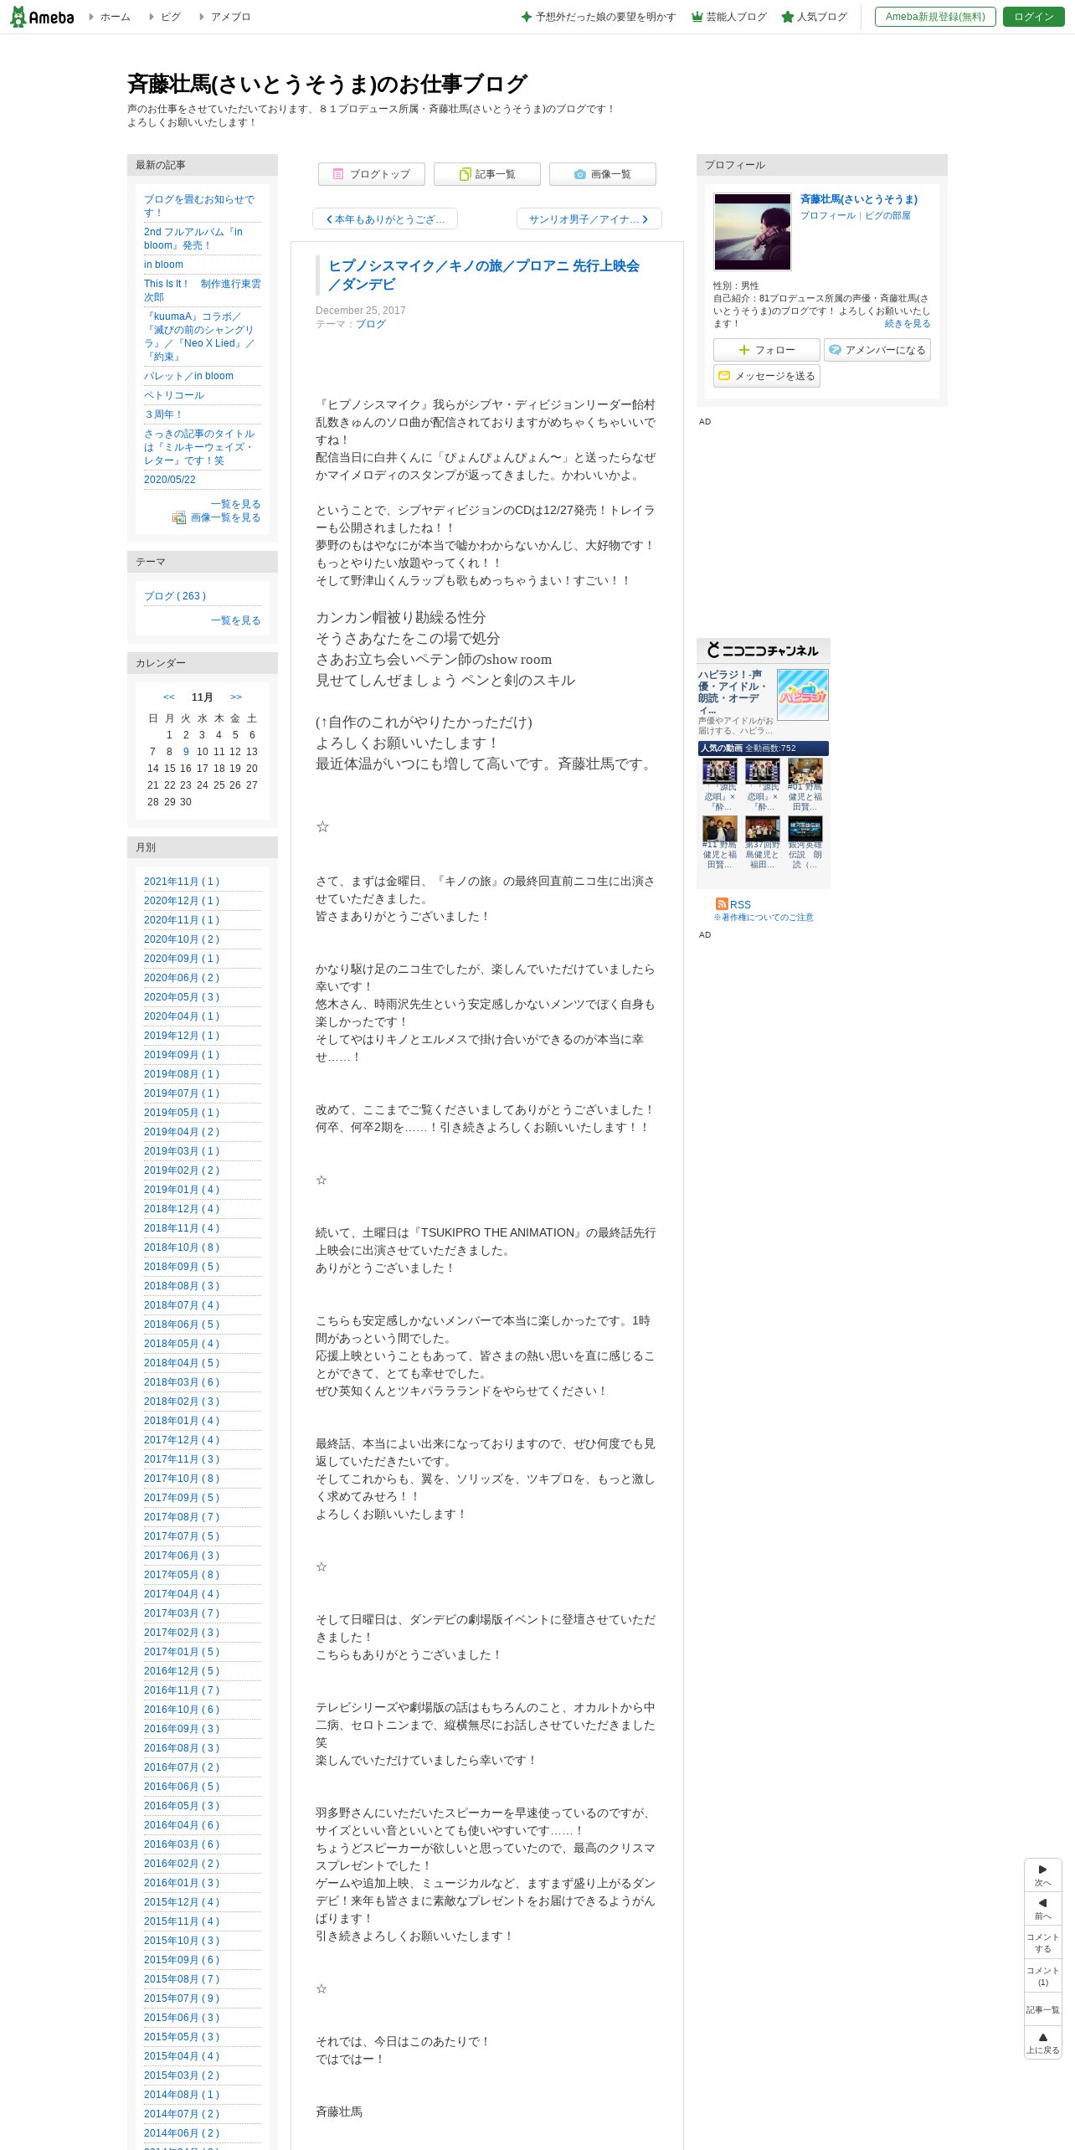Click the profile photo thumbnail
1075x2150 pixels.
pos(752,232)
